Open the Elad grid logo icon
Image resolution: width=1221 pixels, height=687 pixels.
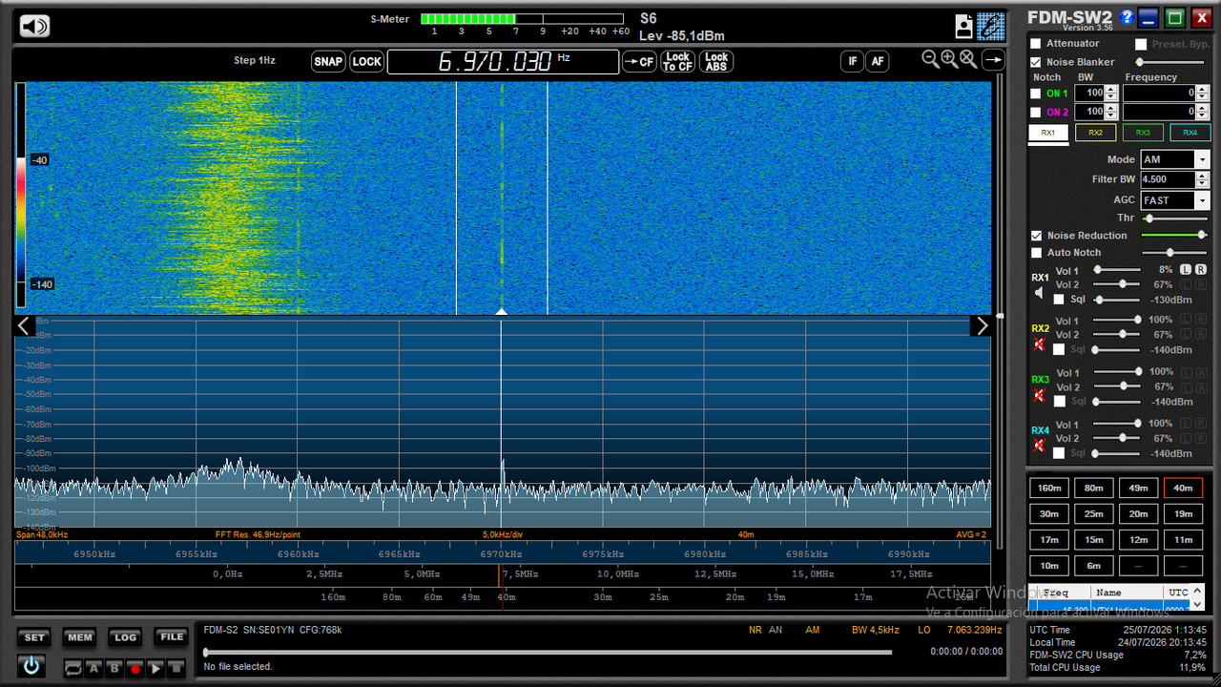pyautogui.click(x=991, y=26)
